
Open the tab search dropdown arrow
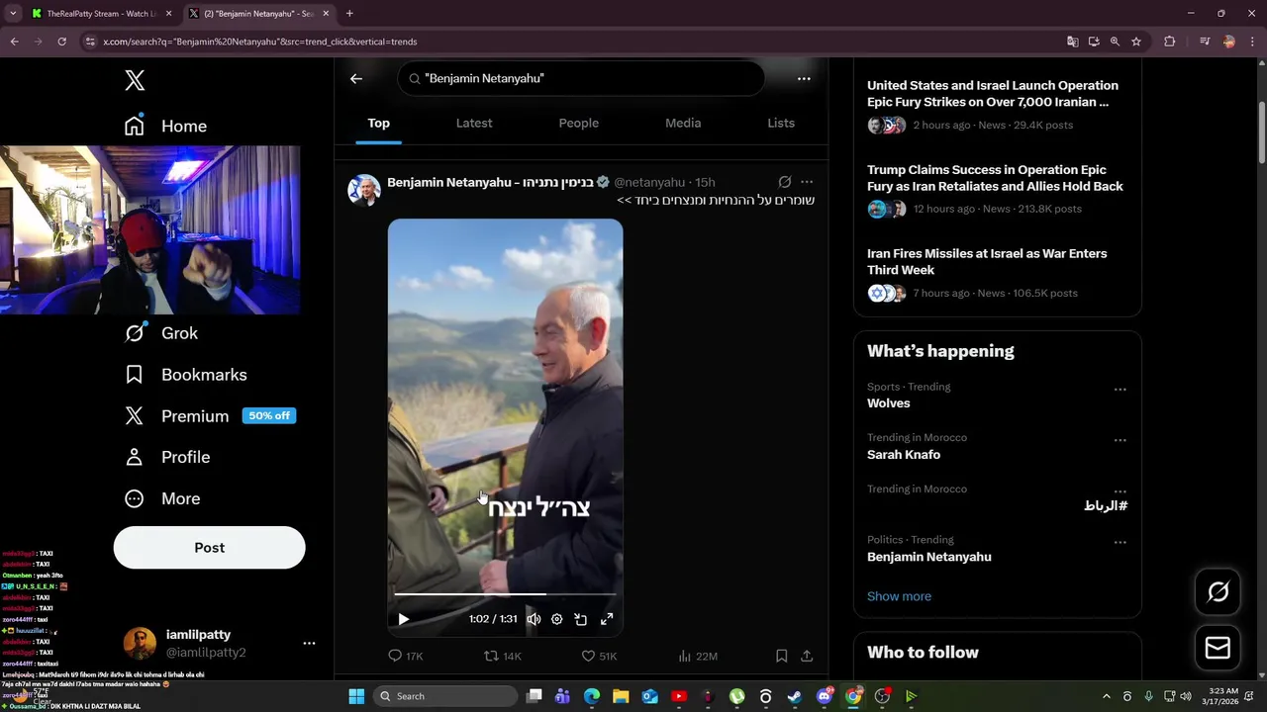click(x=13, y=14)
